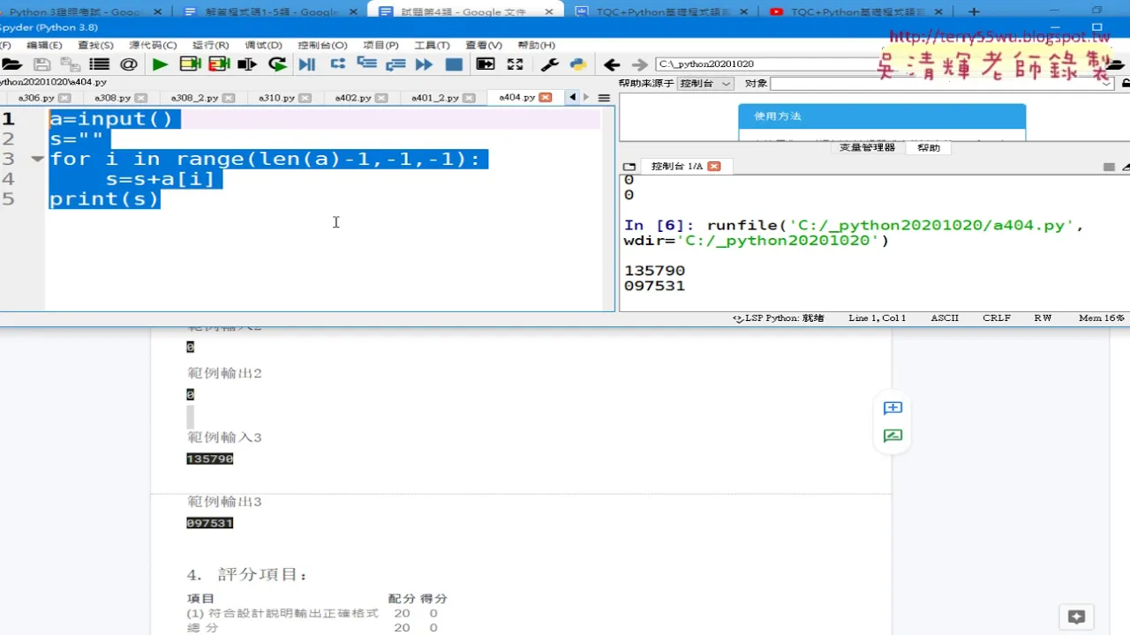Close the a404.py editor tab
Screen dimensions: 1130x635
[546, 98]
